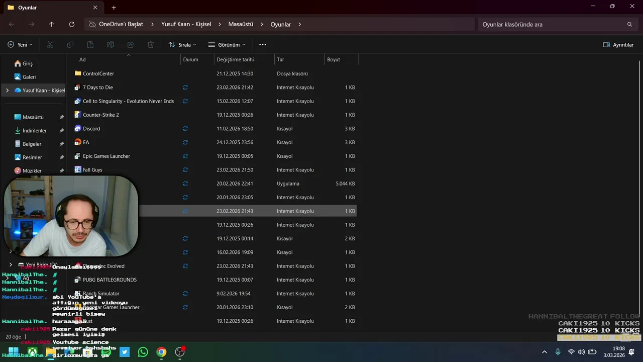Click the search magnifier icon
This screenshot has width=643, height=362.
tap(630, 24)
